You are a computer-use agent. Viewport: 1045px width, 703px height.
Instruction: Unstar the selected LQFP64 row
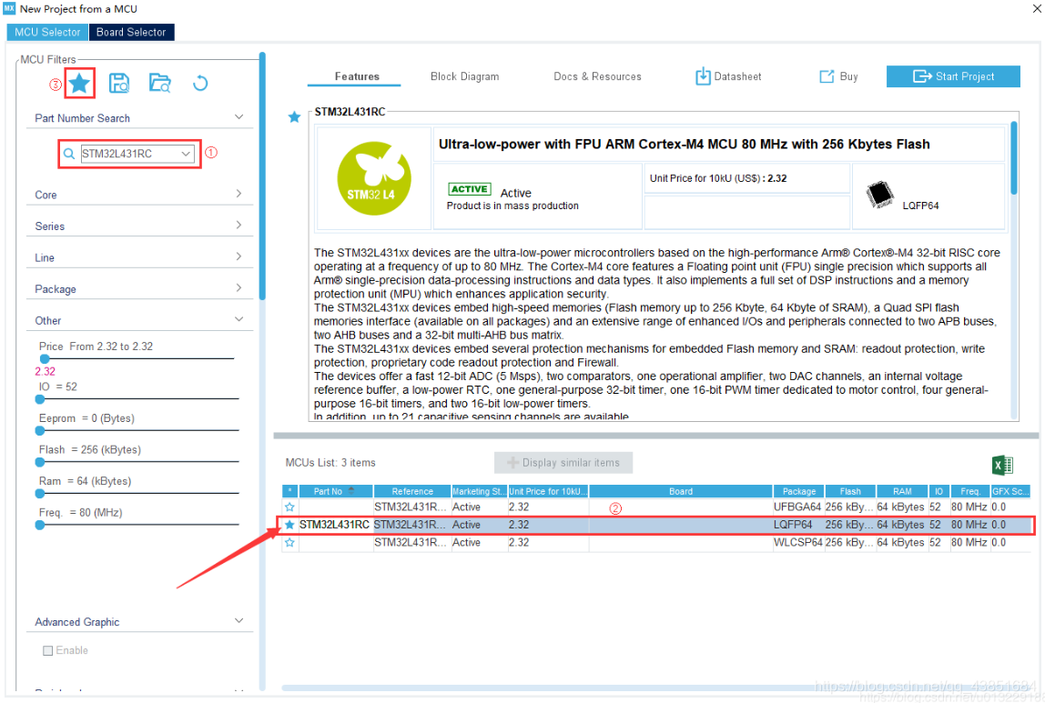[289, 525]
